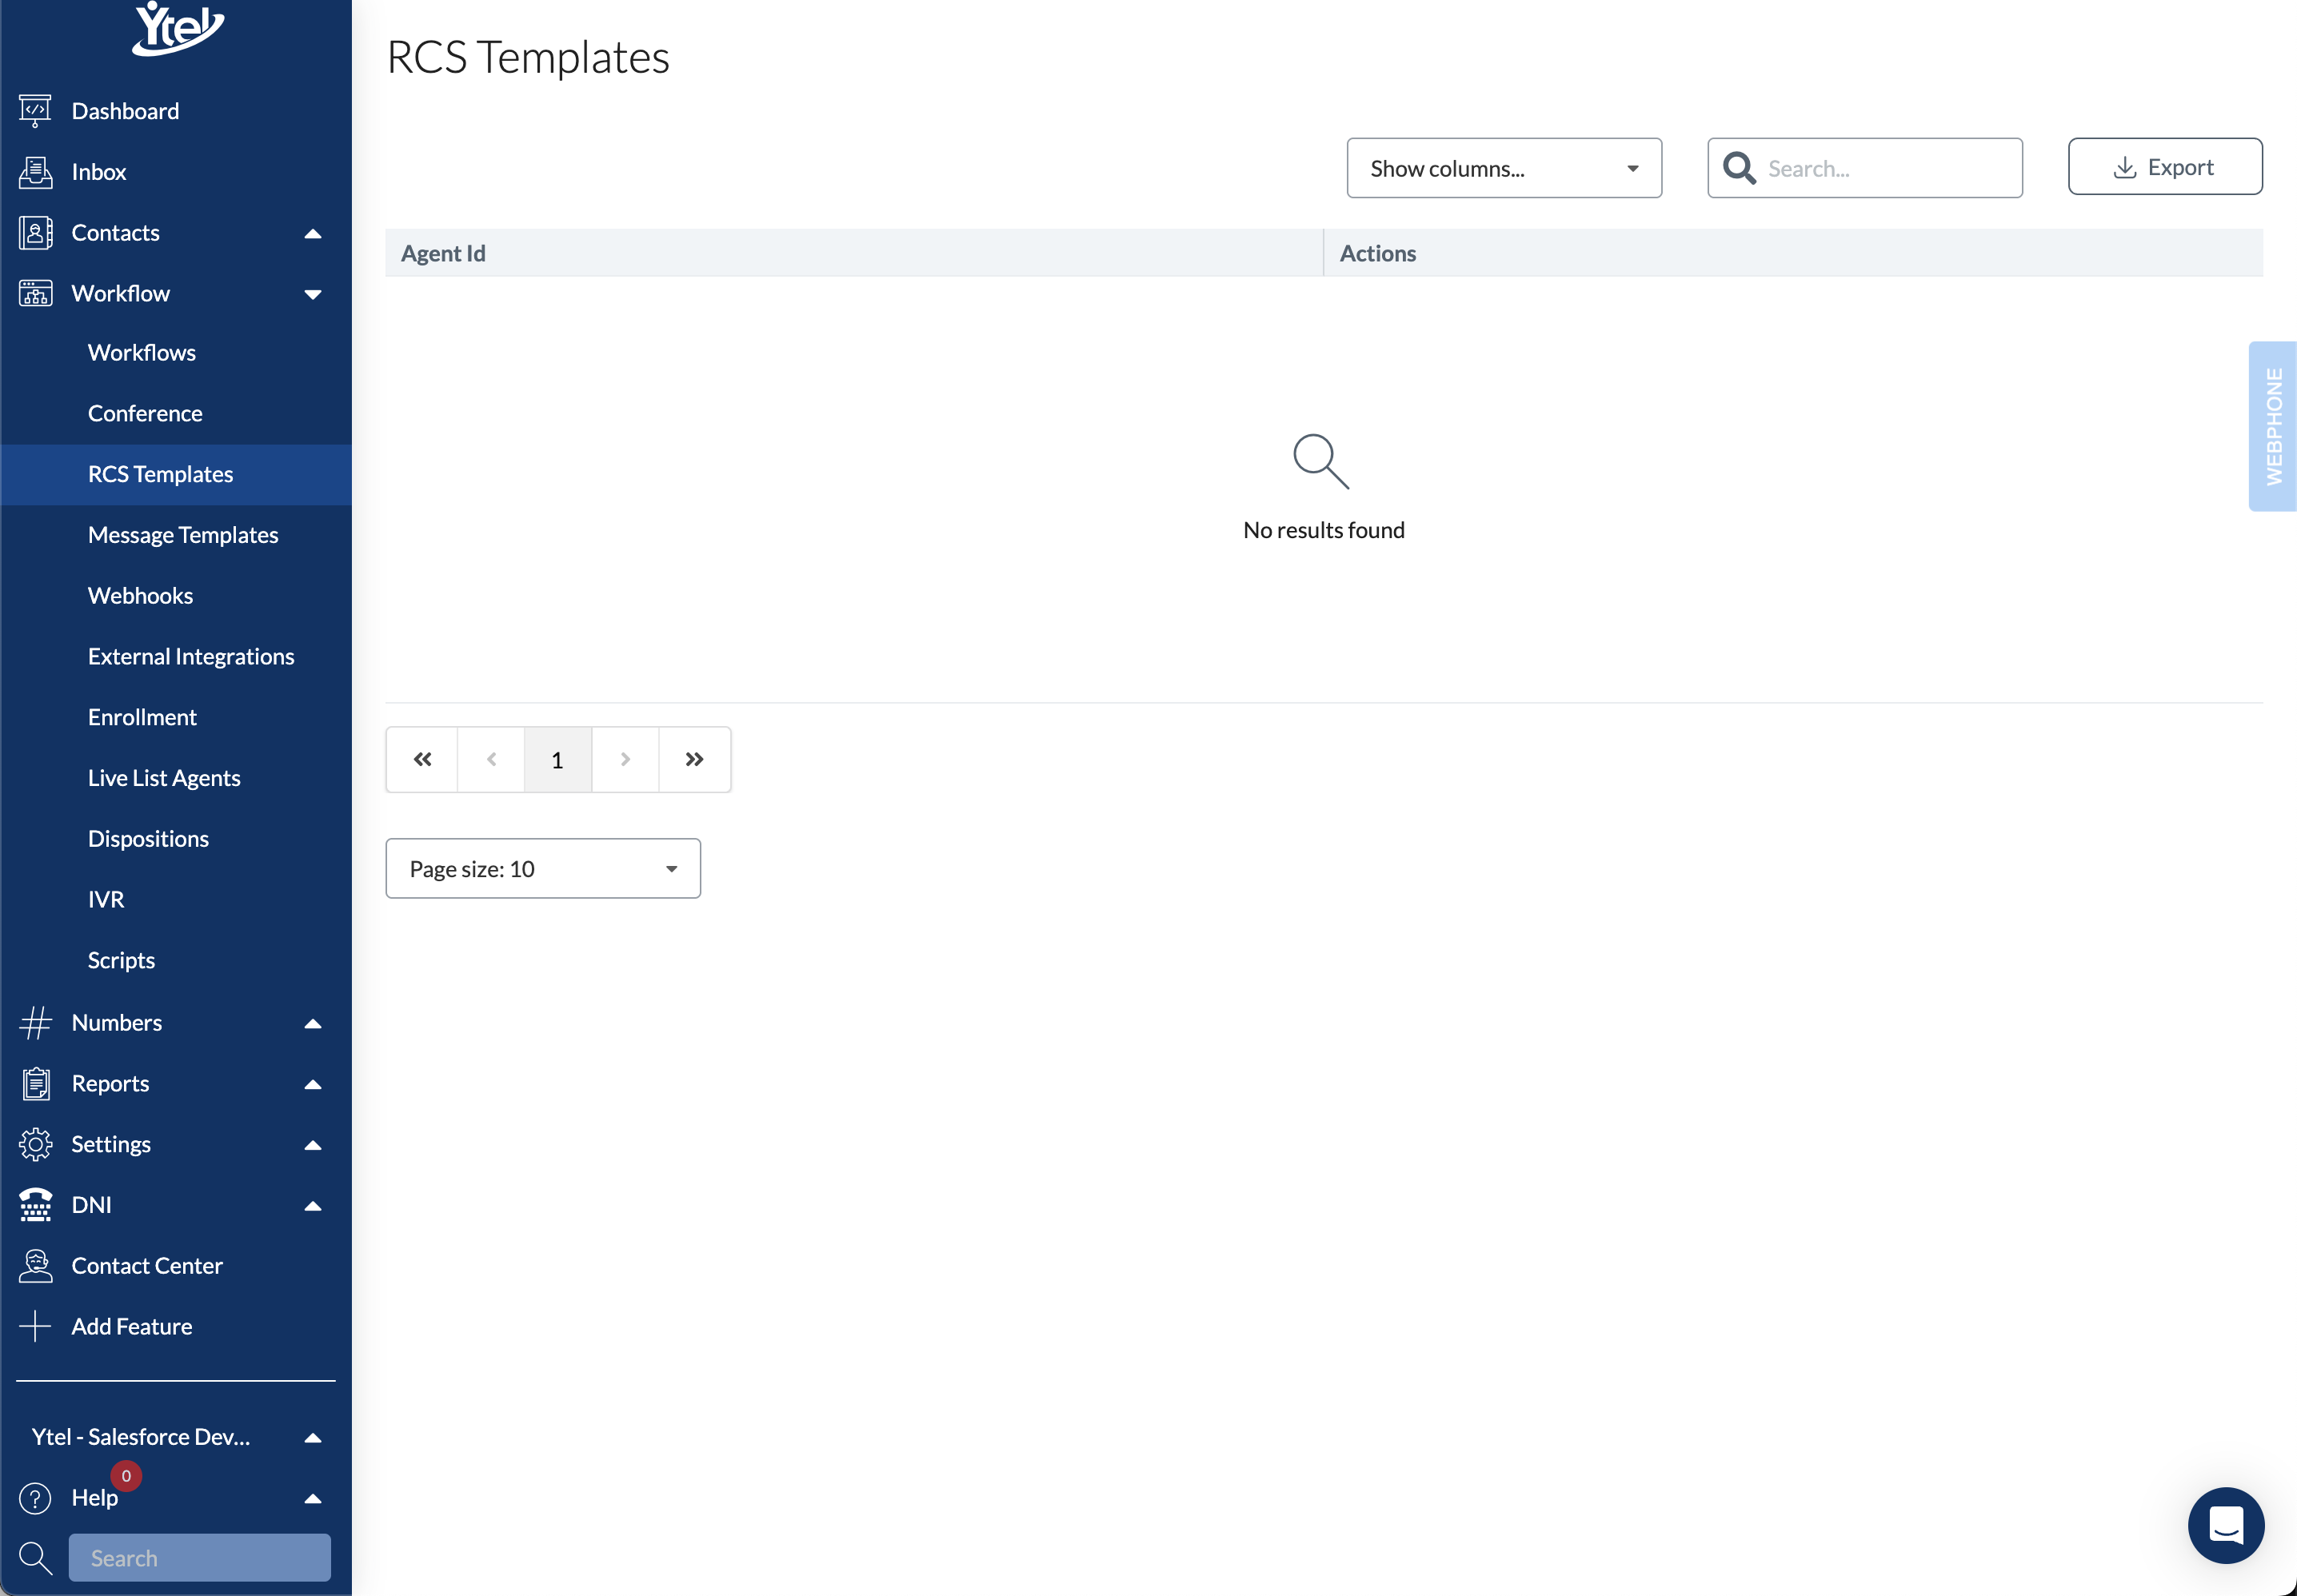
Task: Open the Show columns dropdown
Action: [1503, 168]
